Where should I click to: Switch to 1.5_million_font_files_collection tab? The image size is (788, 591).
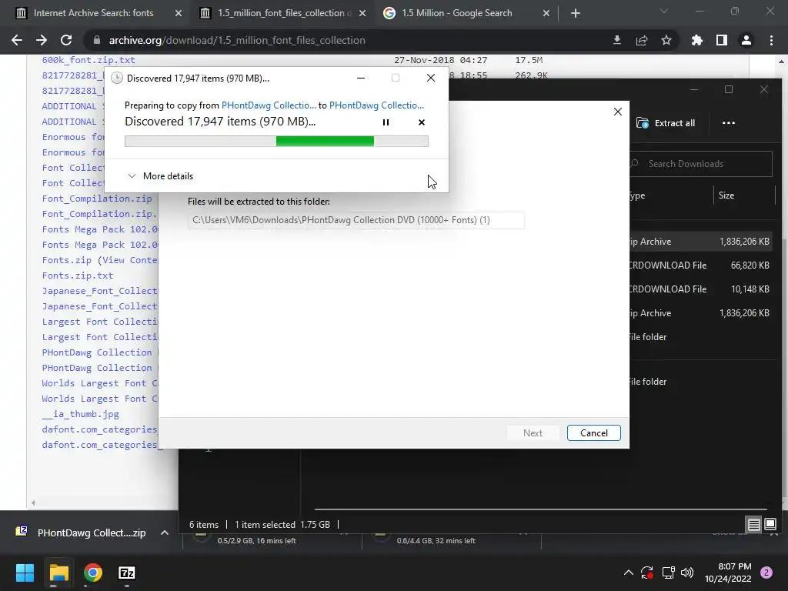[282, 13]
